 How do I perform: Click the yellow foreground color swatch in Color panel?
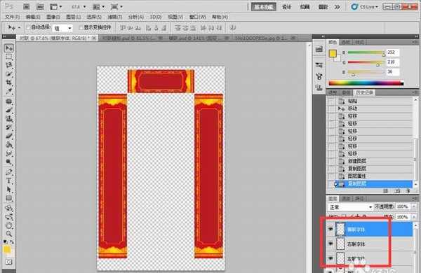333,54
